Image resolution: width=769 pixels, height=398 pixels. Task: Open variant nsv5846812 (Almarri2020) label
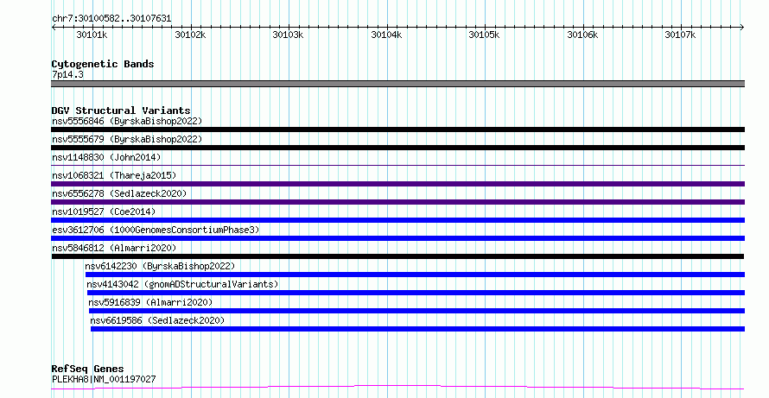point(114,248)
